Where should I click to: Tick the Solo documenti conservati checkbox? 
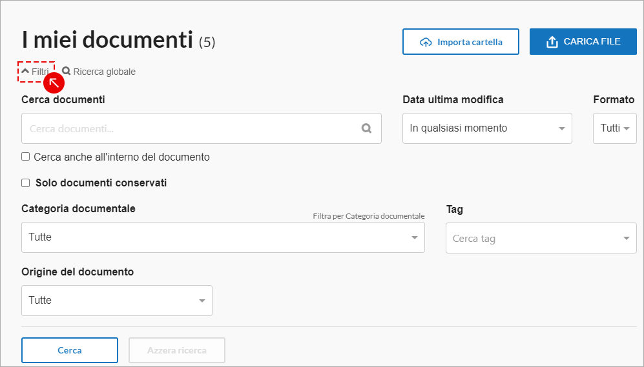(x=25, y=183)
